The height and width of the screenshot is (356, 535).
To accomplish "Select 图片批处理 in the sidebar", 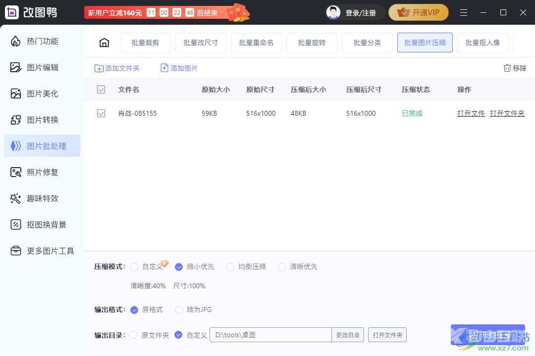I will (x=42, y=146).
